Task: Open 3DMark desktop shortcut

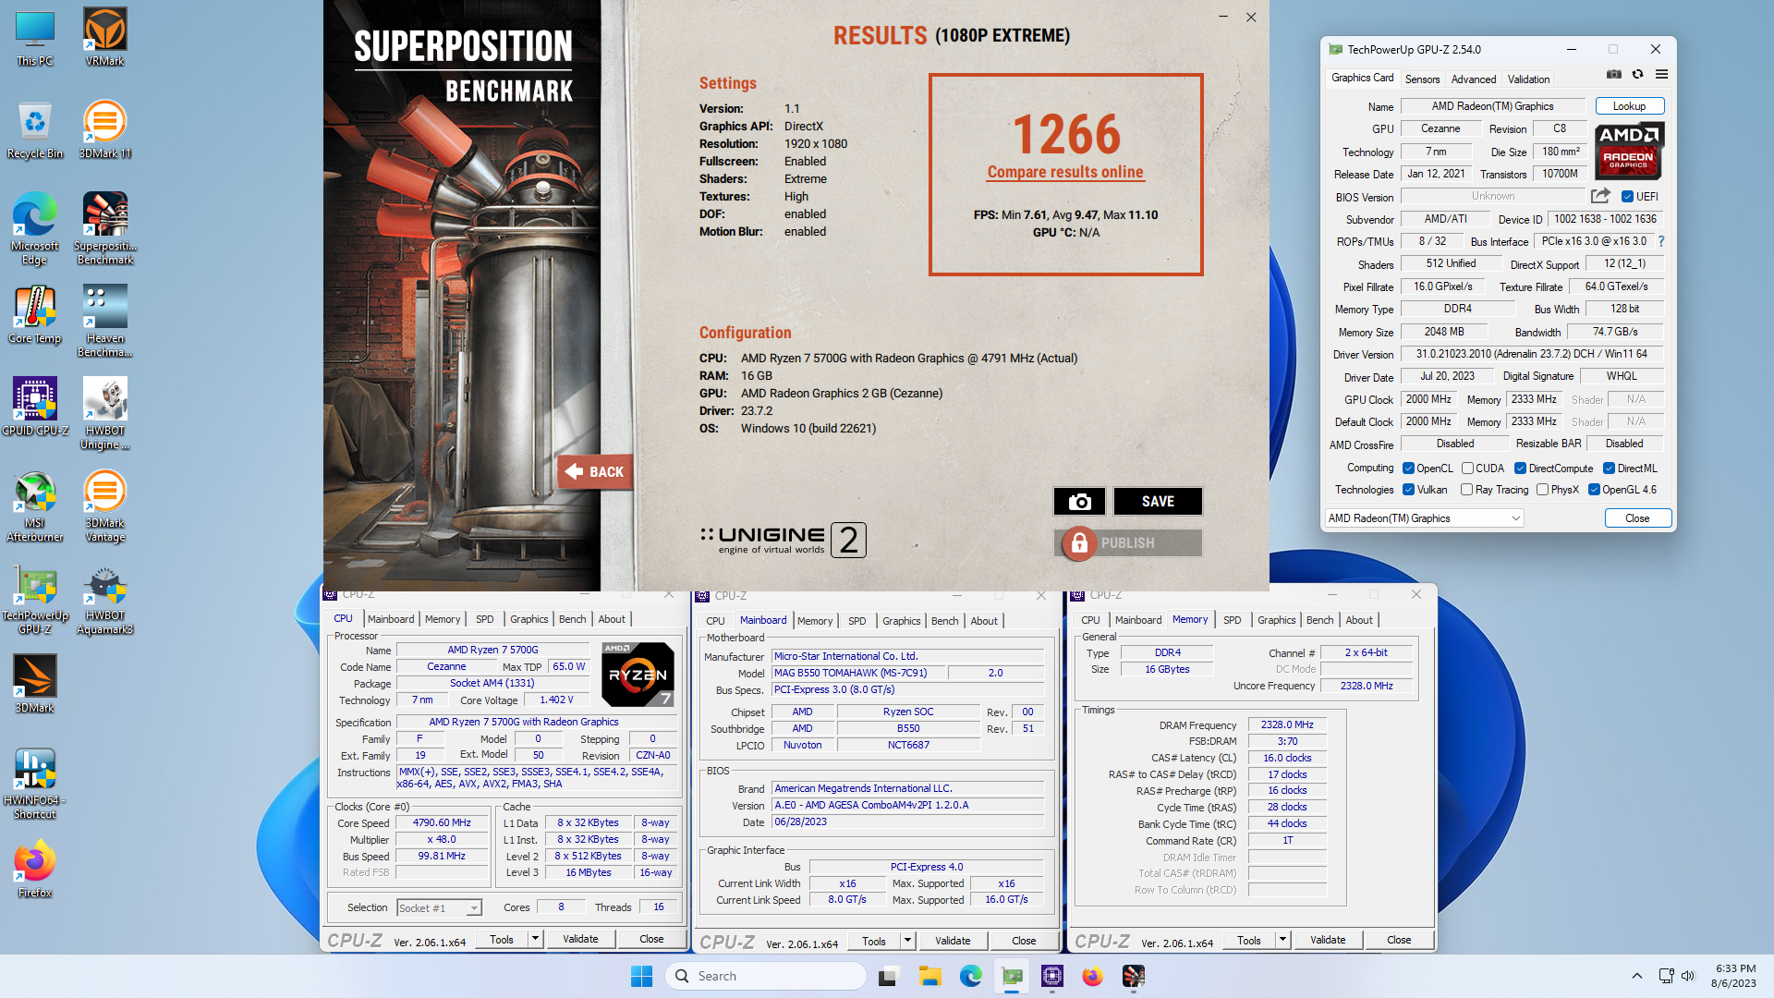Action: pos(35,684)
